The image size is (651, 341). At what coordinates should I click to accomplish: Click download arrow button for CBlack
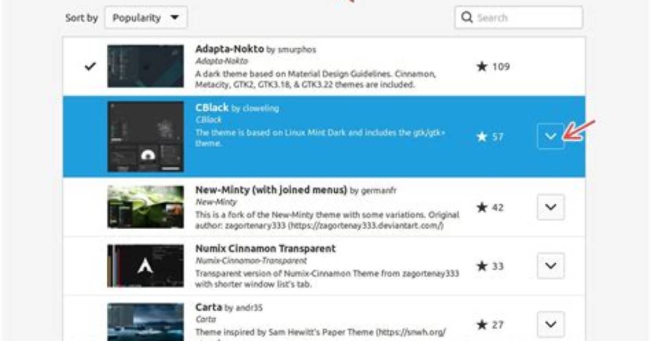(x=550, y=136)
